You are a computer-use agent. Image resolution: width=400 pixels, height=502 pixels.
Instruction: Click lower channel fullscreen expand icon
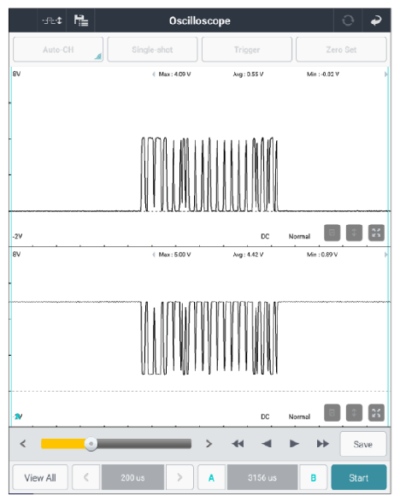pos(376,413)
